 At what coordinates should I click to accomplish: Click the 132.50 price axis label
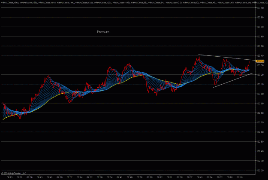260,142
